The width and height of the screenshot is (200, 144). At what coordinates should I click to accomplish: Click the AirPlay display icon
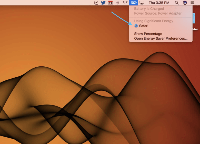(142, 3)
